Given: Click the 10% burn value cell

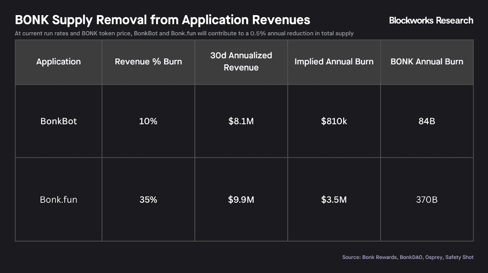Looking at the screenshot, I should pos(148,121).
